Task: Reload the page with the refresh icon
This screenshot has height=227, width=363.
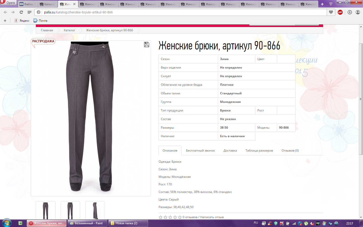Action: pos(21,12)
